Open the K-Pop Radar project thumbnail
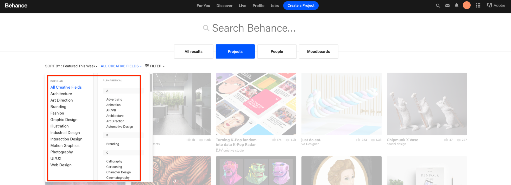511x185 pixels. [x=256, y=104]
